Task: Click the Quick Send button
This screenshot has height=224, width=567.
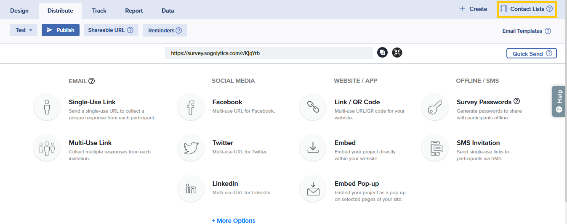Action: point(531,53)
